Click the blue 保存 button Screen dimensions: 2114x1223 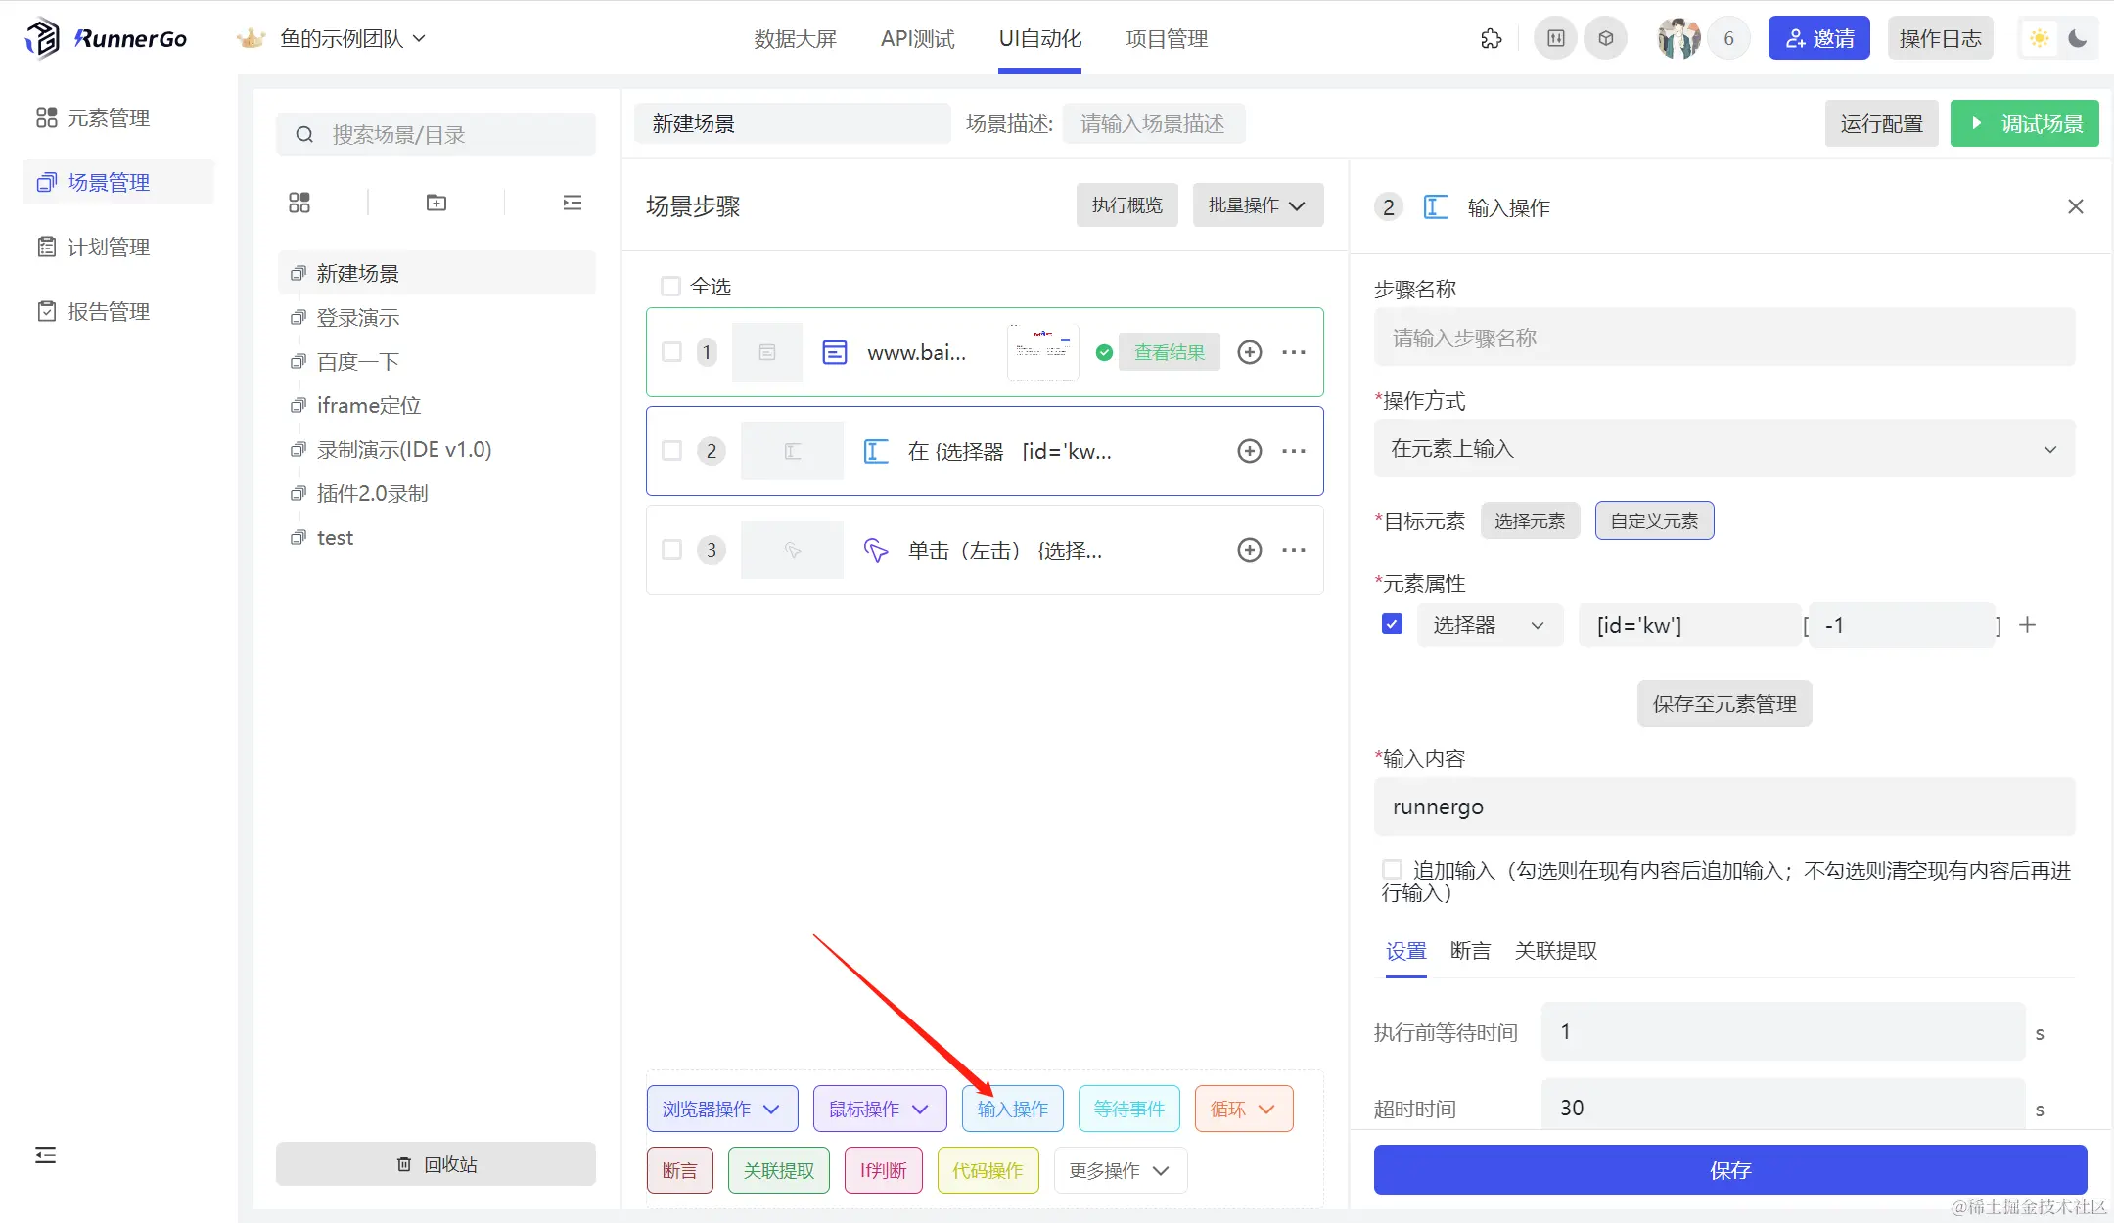pyautogui.click(x=1729, y=1170)
